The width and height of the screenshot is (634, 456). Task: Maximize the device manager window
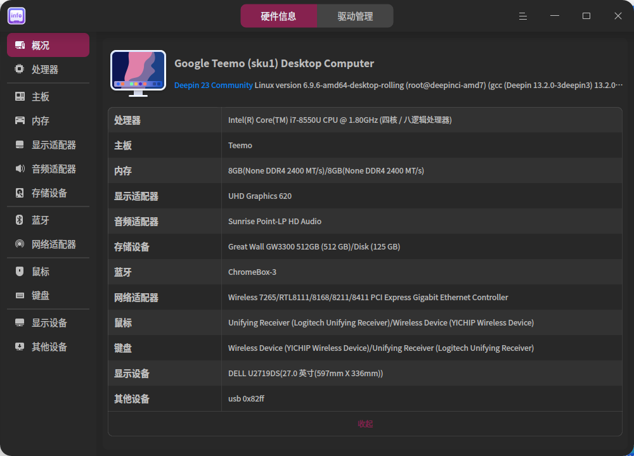click(x=586, y=16)
